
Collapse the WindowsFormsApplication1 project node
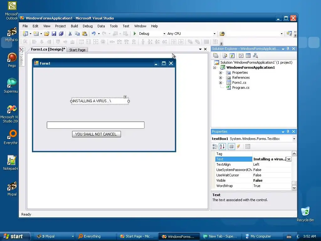pyautogui.click(x=214, y=67)
